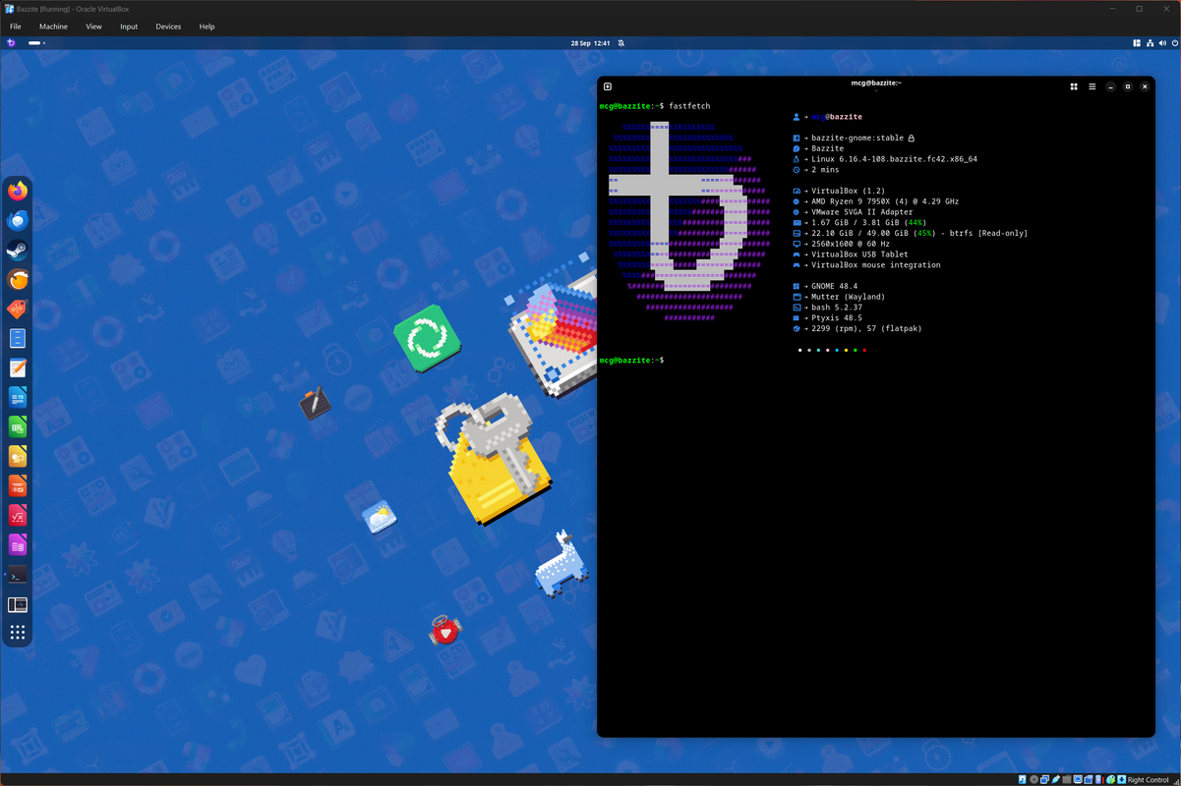Click the fastfetch command text

click(x=689, y=106)
